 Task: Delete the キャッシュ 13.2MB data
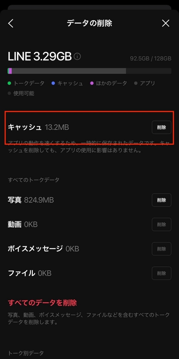tap(161, 127)
